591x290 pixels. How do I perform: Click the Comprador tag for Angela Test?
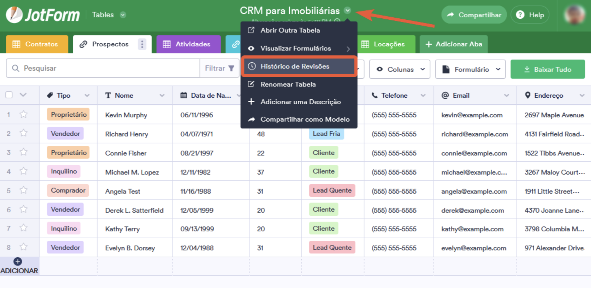tap(68, 191)
